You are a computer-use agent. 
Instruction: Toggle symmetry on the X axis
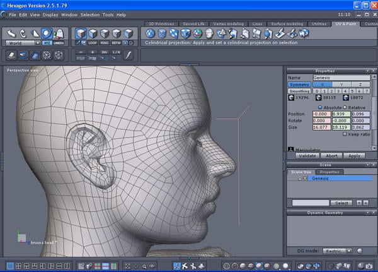323,84
